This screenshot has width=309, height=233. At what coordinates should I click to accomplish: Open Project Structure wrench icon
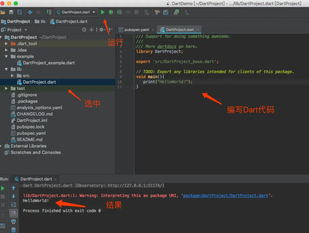pos(157,12)
